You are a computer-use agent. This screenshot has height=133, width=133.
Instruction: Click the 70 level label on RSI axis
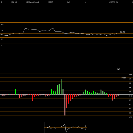2,31
